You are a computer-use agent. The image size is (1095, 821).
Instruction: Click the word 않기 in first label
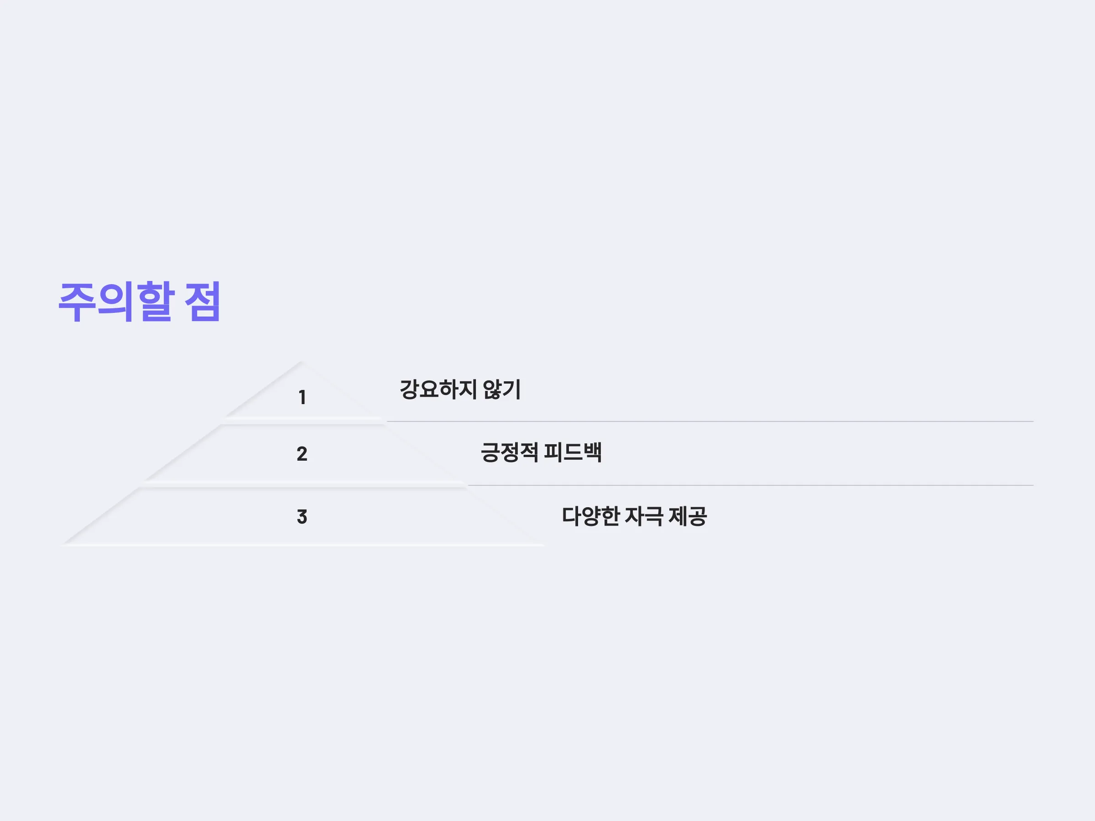(501, 390)
